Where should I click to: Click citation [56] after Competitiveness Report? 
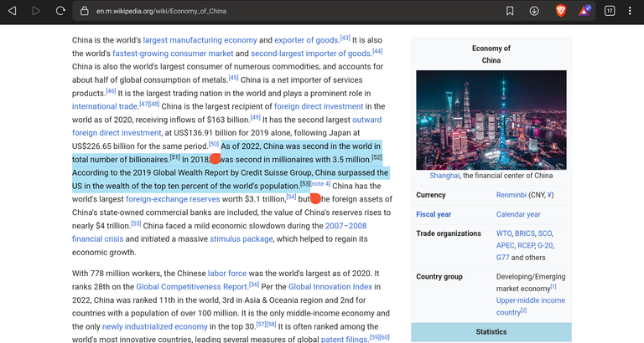(x=254, y=284)
